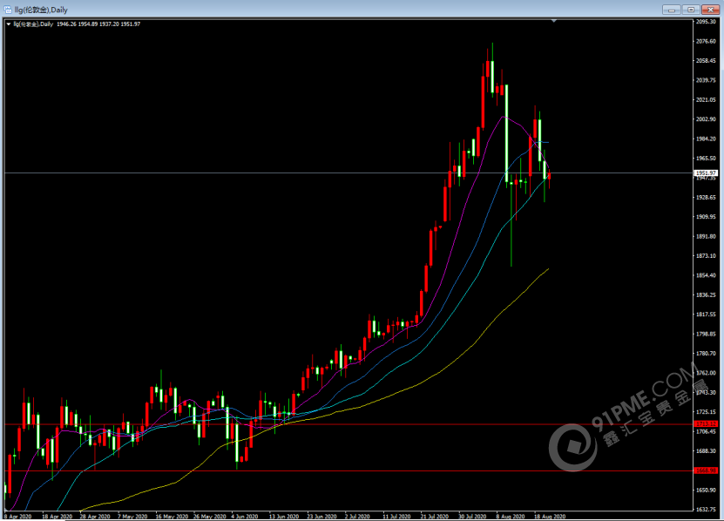Minimize the llg Daily chart window
This screenshot has width=724, height=521.
pyautogui.click(x=672, y=10)
